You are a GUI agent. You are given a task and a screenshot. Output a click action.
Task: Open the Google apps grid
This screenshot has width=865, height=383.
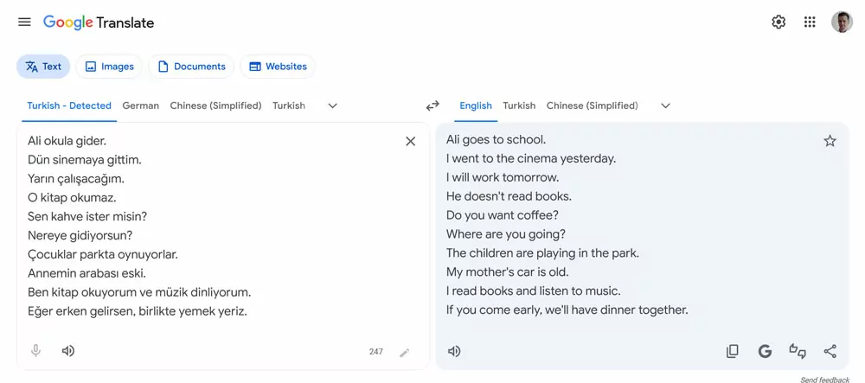[810, 22]
